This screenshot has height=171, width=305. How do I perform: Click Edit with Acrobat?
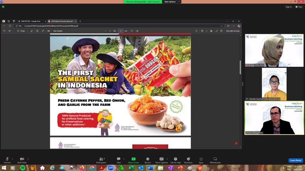(x=233, y=31)
